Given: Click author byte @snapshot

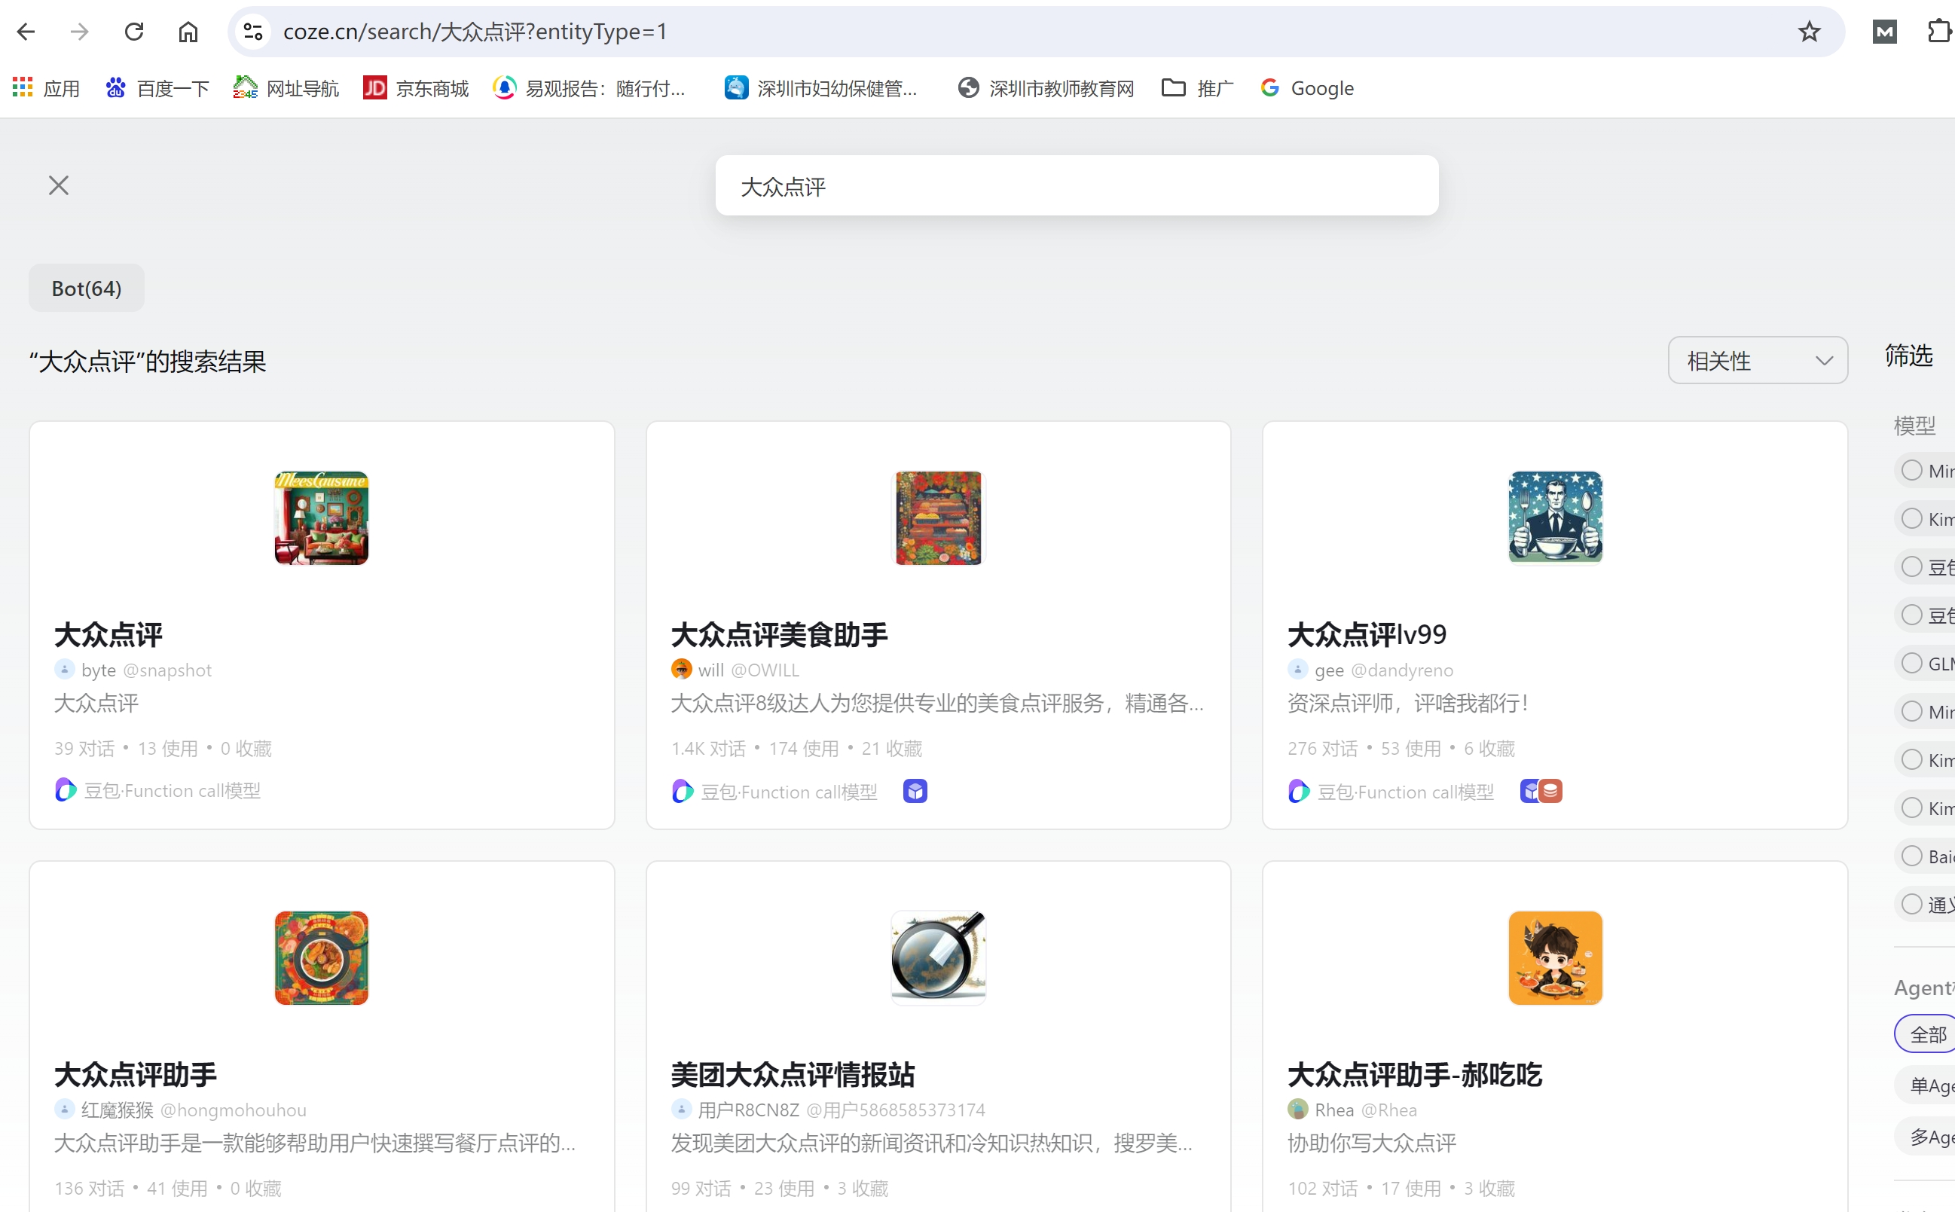Looking at the screenshot, I should pos(133,670).
